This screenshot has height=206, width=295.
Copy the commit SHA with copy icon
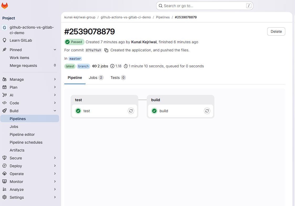[106, 50]
